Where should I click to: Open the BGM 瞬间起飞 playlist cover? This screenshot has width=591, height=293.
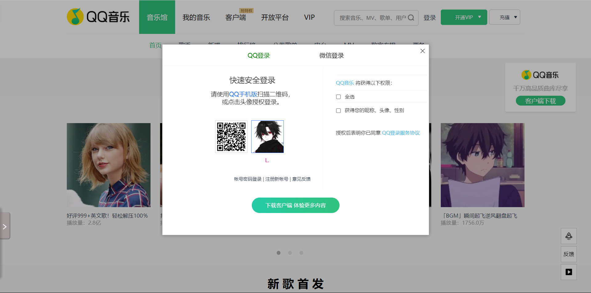pos(482,165)
